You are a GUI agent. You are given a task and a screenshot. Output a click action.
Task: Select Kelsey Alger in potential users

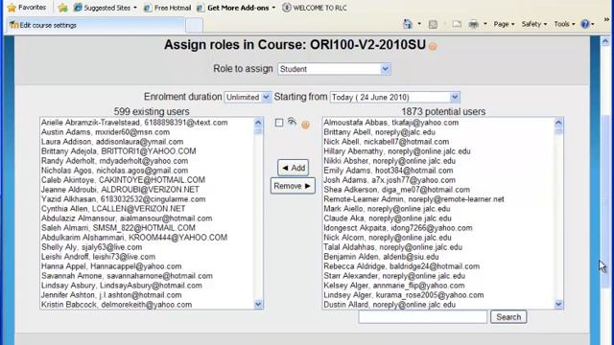[x=438, y=286]
